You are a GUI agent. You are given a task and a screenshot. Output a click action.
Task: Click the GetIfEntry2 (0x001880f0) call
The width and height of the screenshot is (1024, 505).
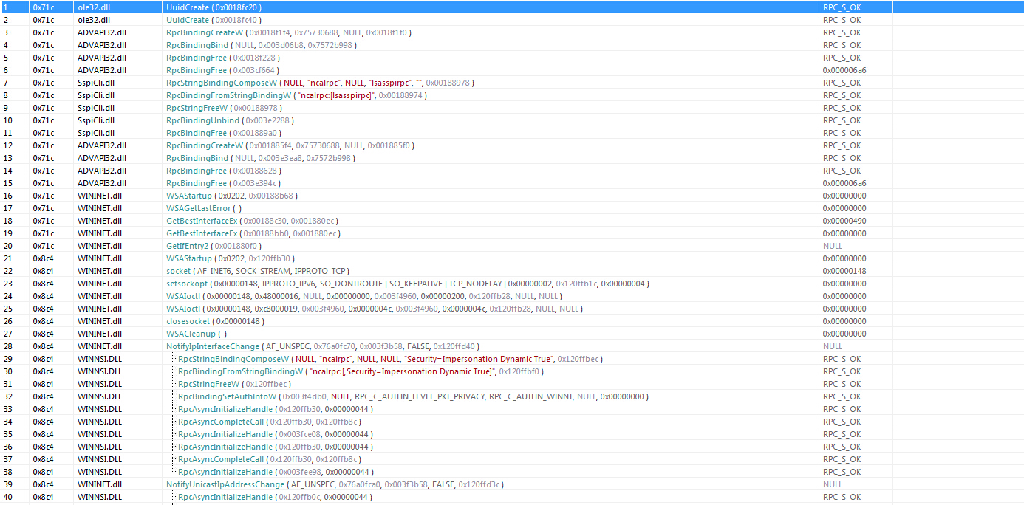[x=214, y=246]
